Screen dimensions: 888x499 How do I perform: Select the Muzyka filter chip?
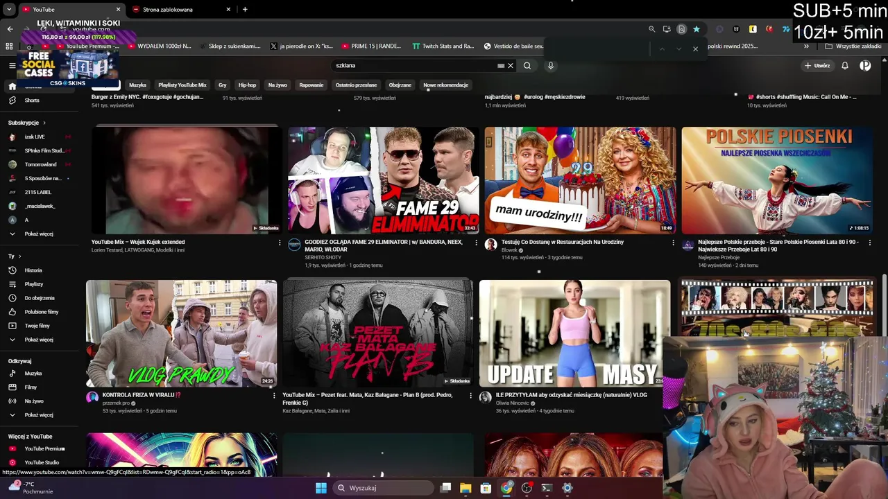137,85
